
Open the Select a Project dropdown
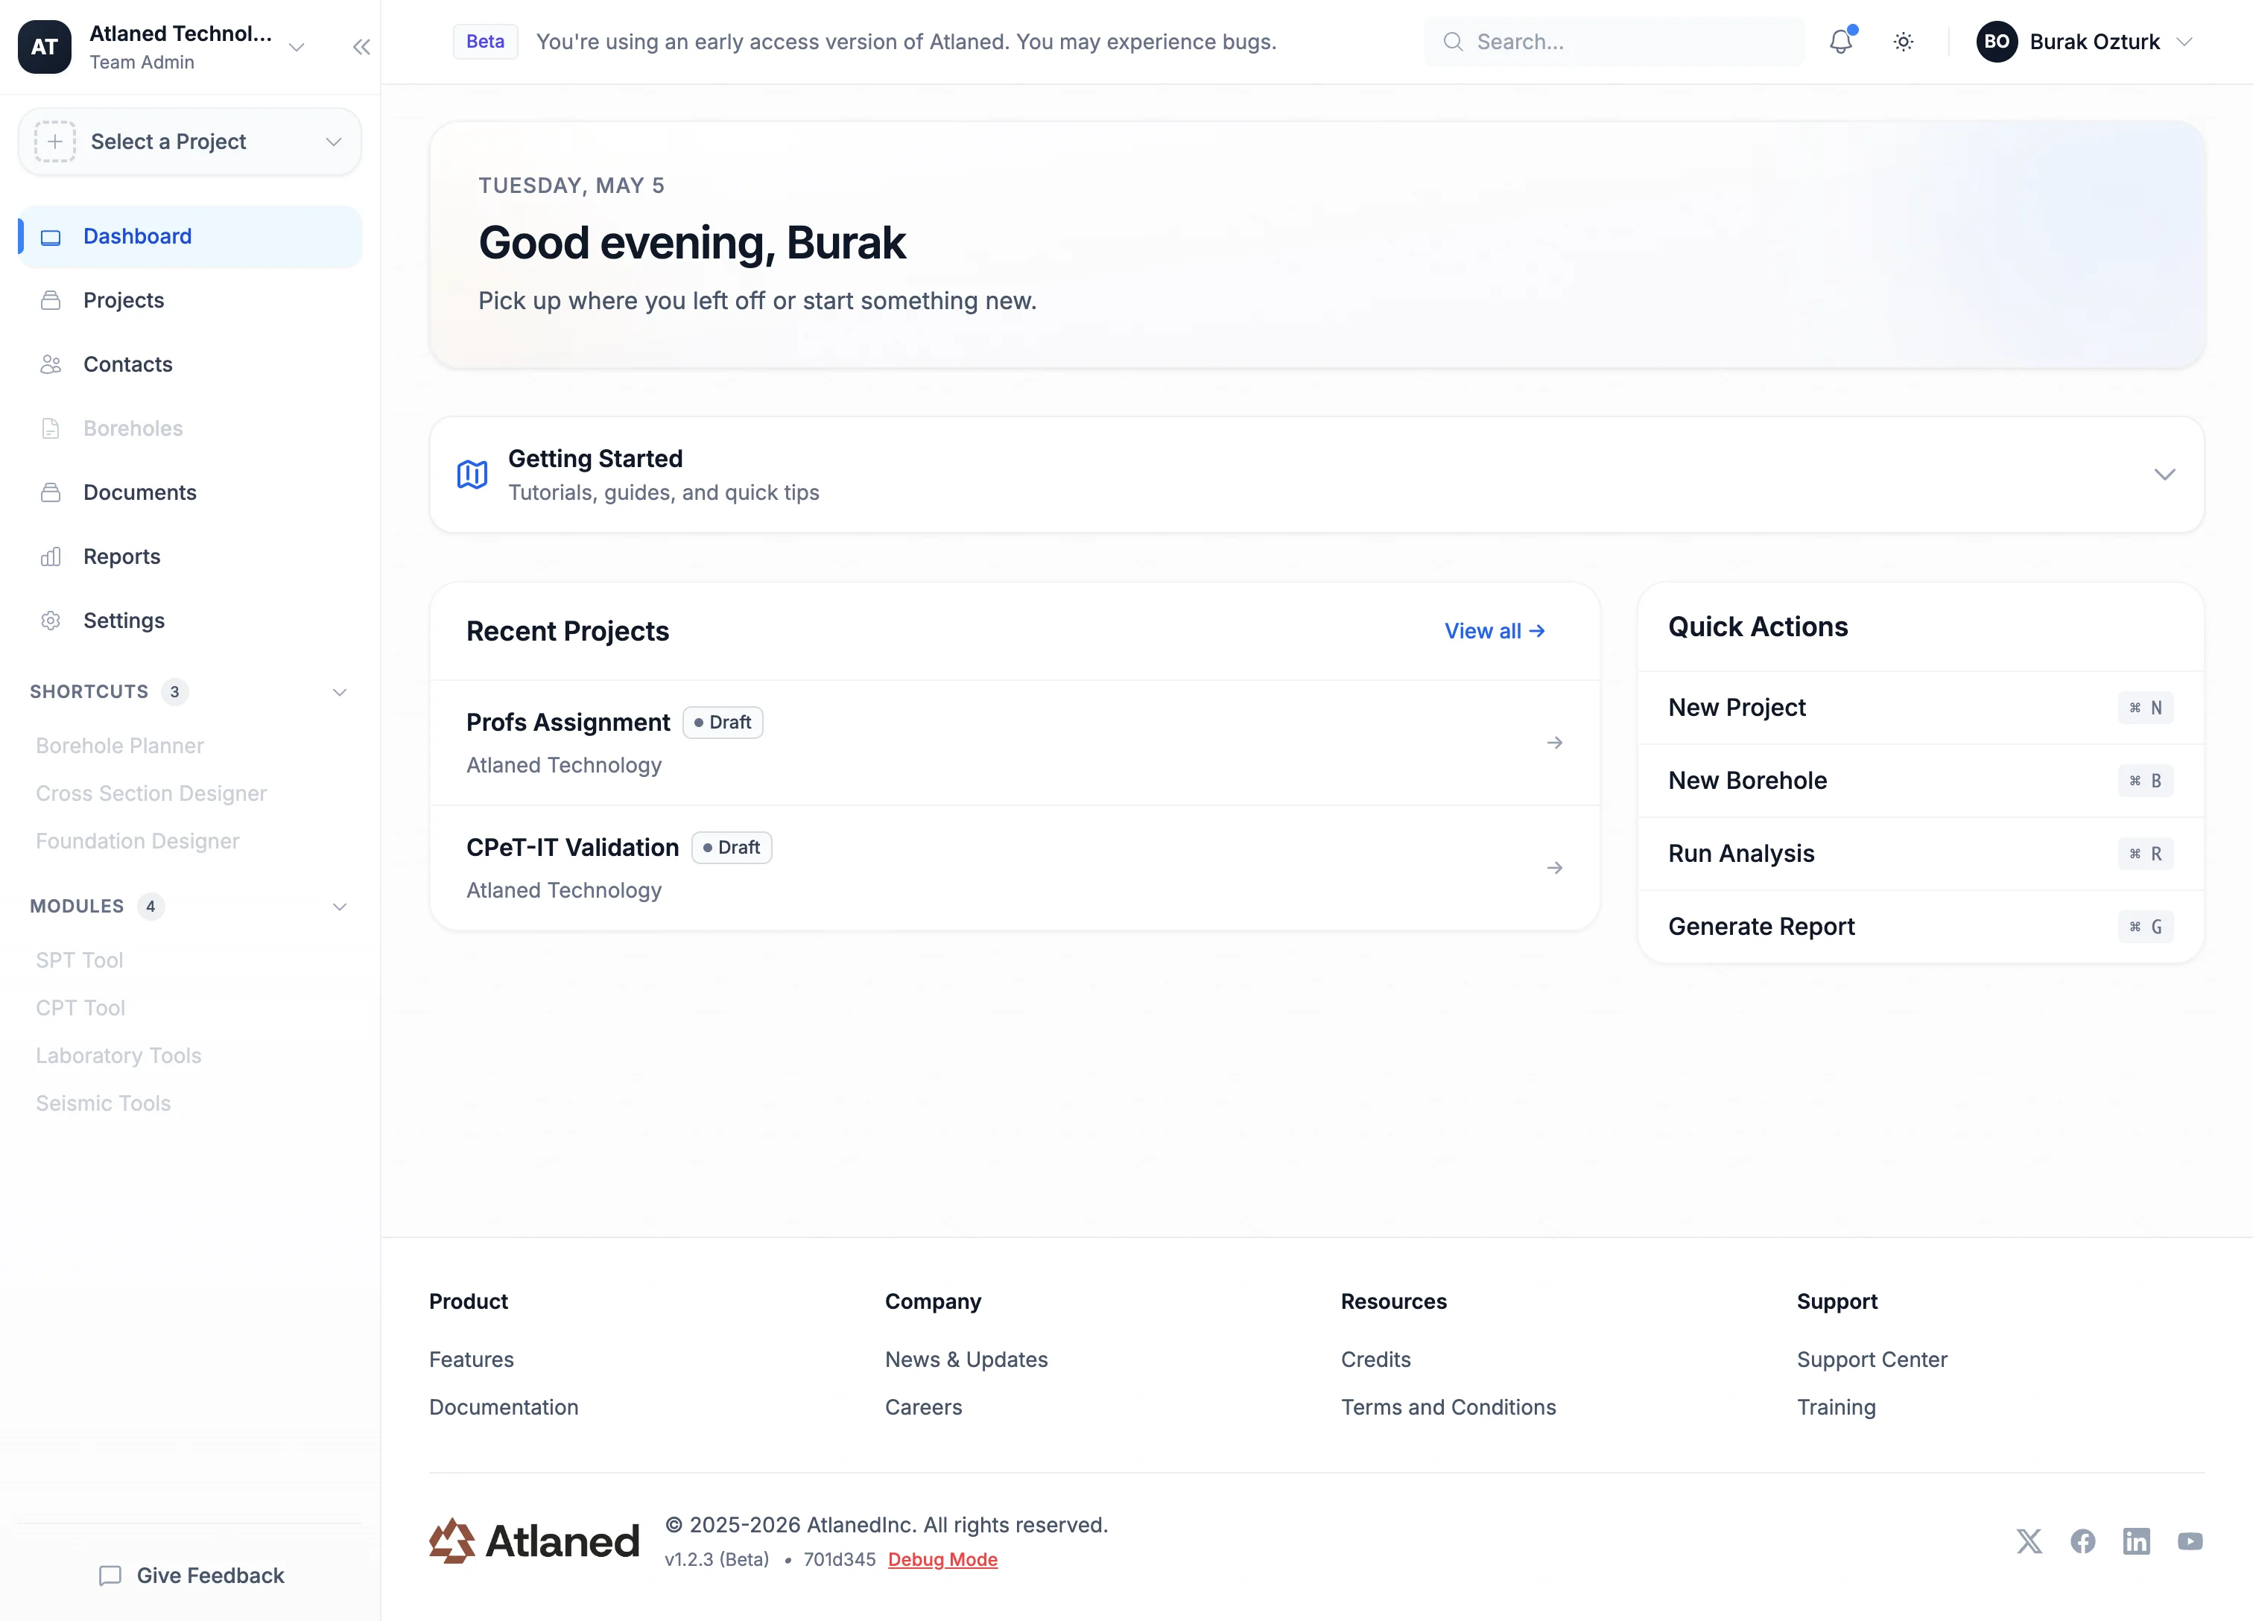[x=190, y=142]
